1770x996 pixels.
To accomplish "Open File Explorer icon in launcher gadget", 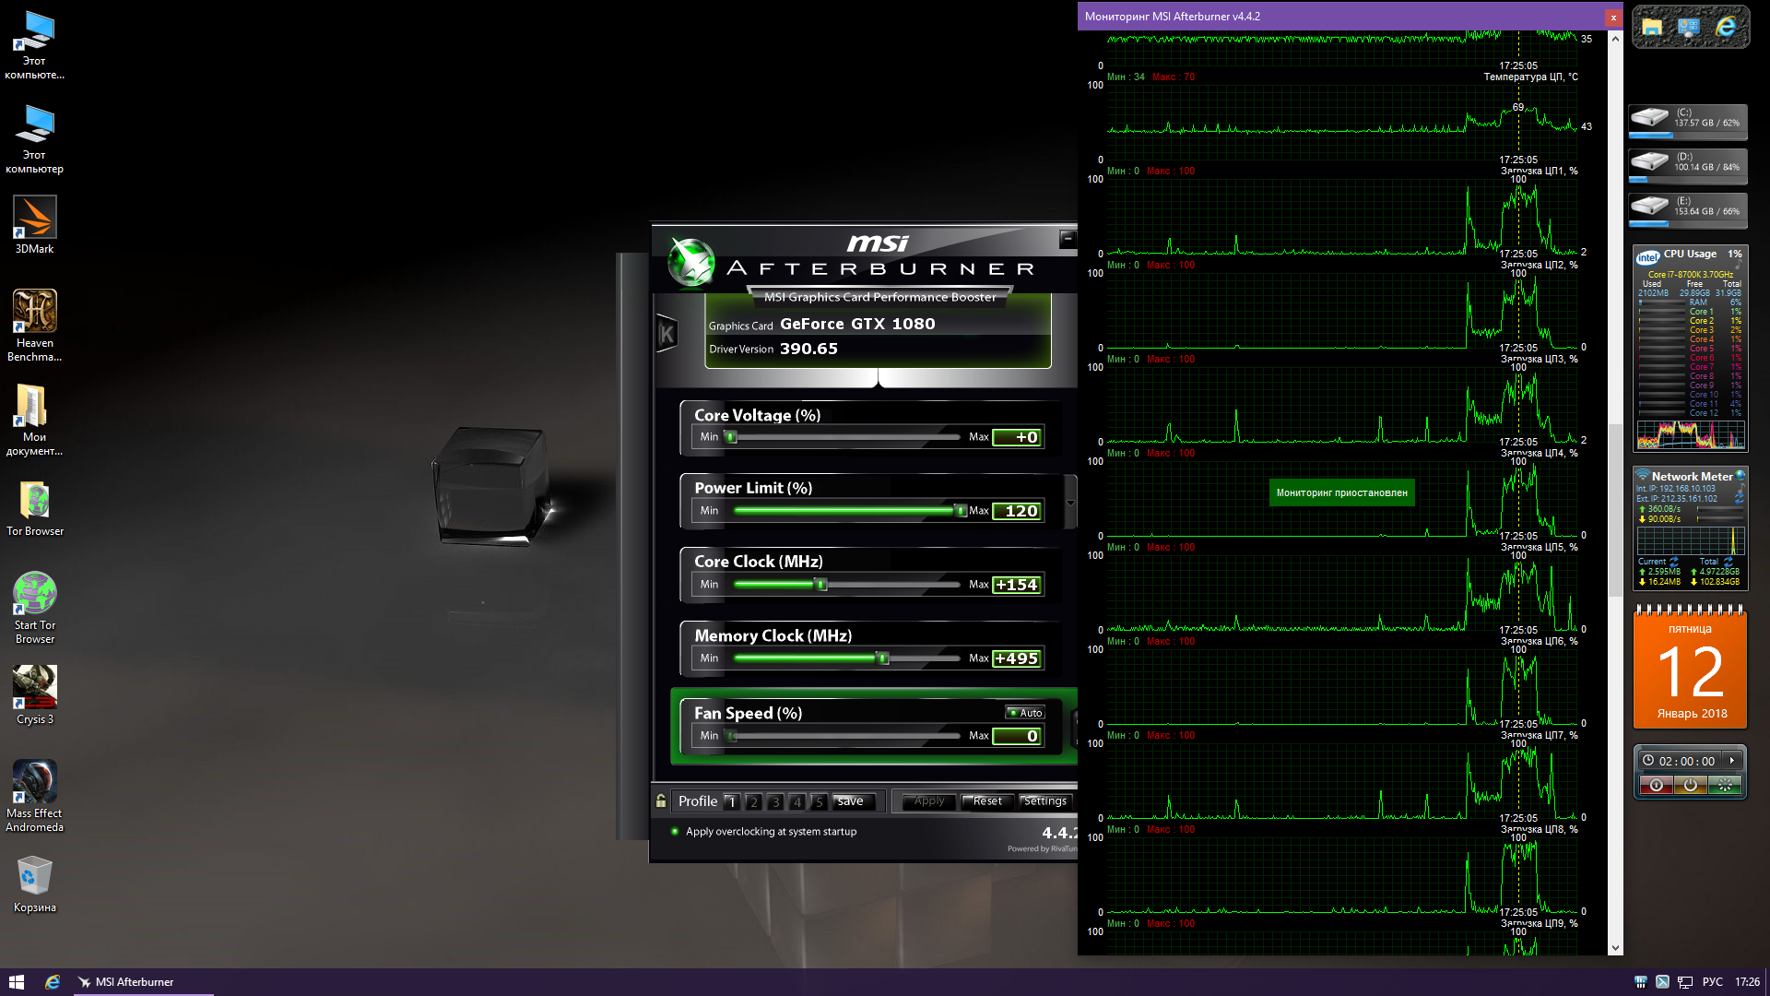I will 1652,27.
